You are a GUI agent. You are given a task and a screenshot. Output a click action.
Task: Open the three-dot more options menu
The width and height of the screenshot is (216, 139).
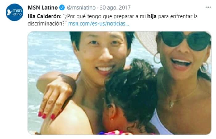(208, 7)
